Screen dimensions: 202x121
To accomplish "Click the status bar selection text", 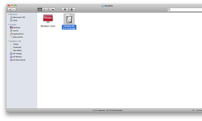I will point(107,111).
